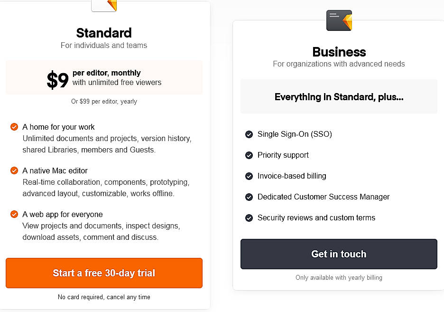Click the 'Only available with yearly billing' note
Viewport: 444px width, 312px height.
coord(339,277)
